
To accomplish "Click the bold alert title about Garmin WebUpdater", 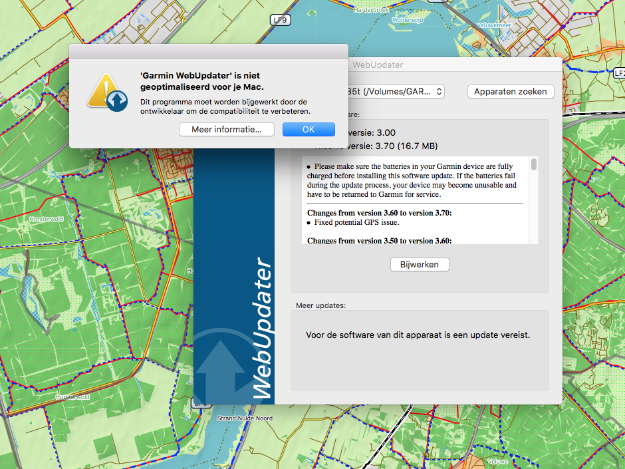I will click(x=201, y=81).
